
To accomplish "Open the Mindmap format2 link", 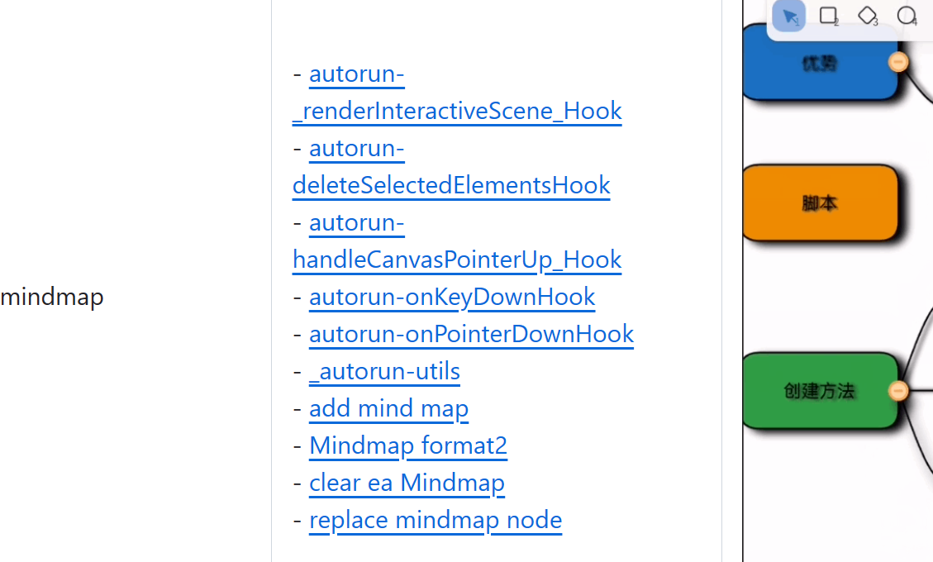I will [408, 445].
